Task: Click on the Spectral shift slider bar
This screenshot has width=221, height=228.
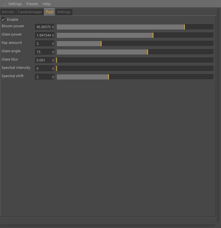Action: [135, 77]
